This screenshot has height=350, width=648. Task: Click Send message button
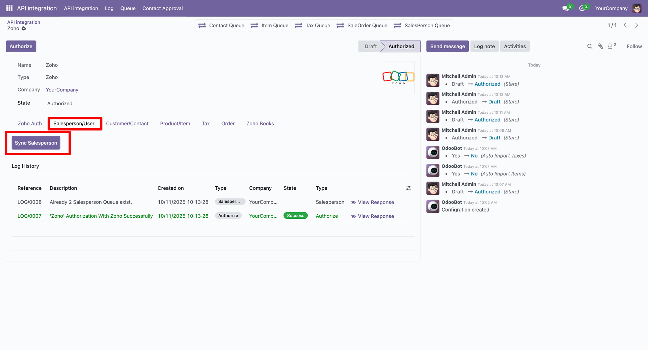pos(448,46)
